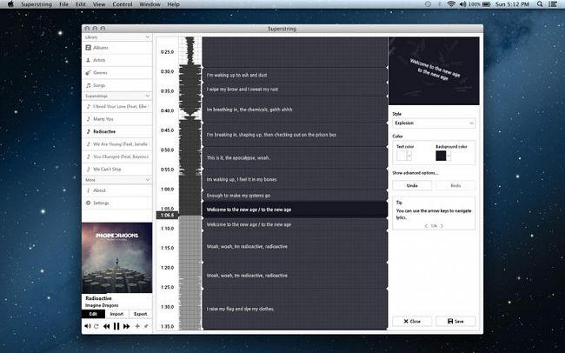Open the Control menu in menu bar

point(123,5)
